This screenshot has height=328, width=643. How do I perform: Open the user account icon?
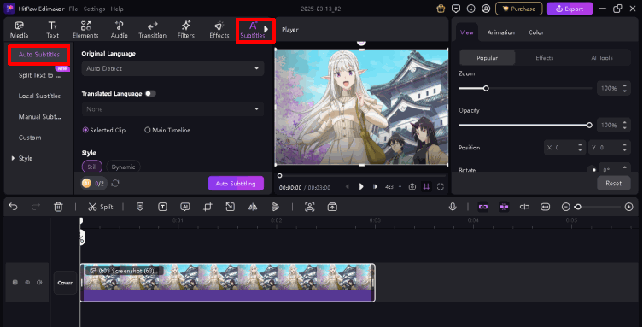[x=486, y=9]
